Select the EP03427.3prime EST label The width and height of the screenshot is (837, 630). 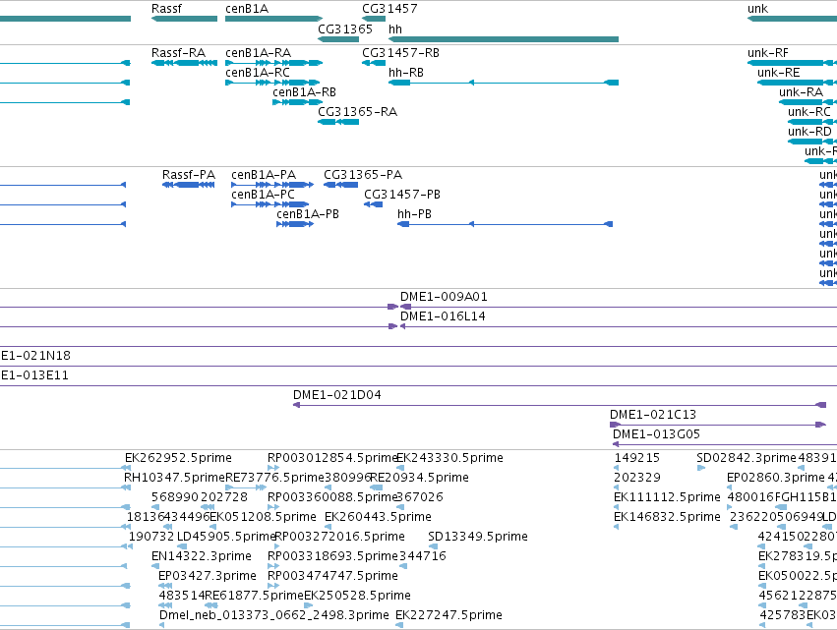[x=208, y=577]
